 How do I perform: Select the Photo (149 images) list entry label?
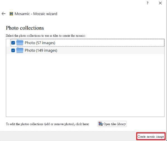[x=41, y=50]
